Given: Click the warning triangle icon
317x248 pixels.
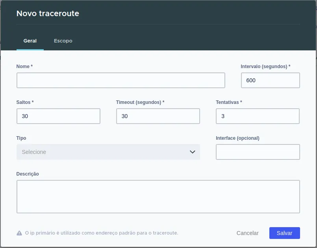Looking at the screenshot, I should pyautogui.click(x=19, y=233).
